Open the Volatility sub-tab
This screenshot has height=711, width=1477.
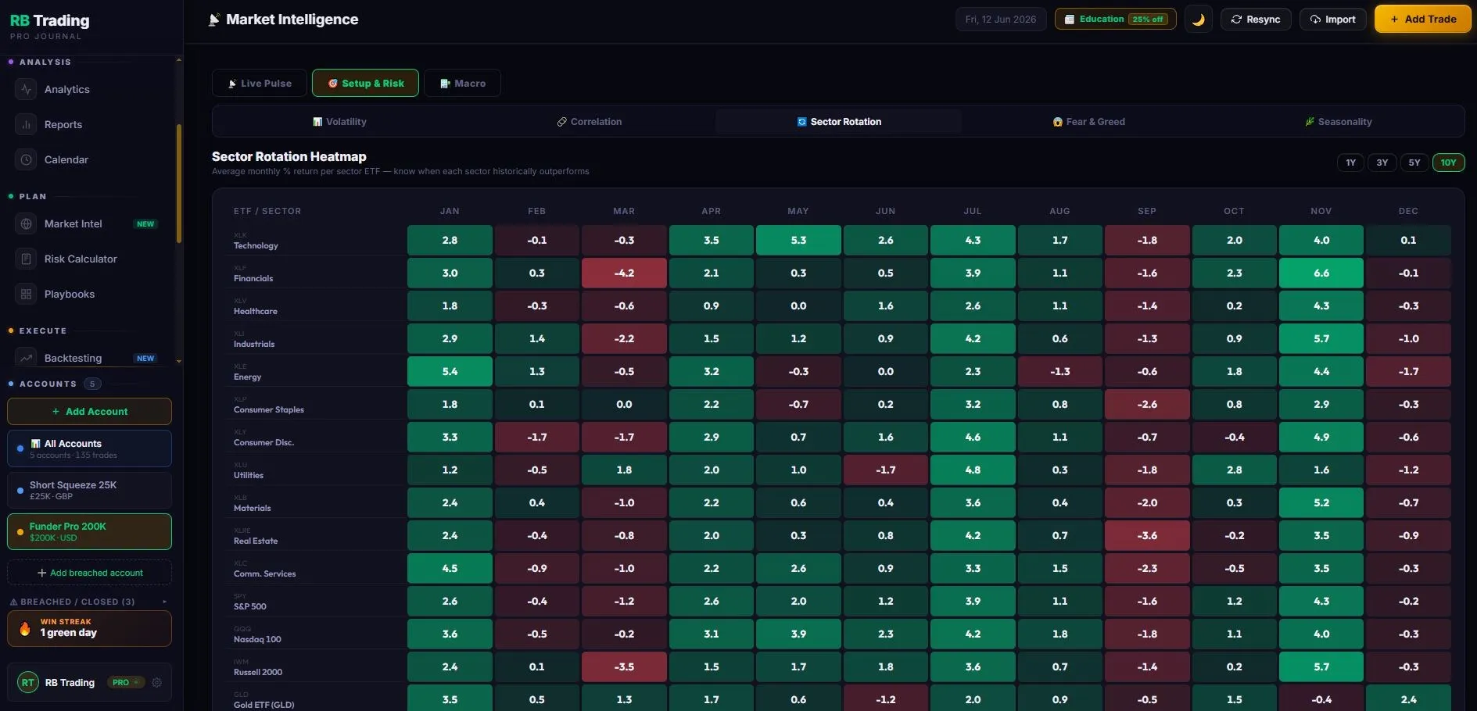(x=339, y=122)
